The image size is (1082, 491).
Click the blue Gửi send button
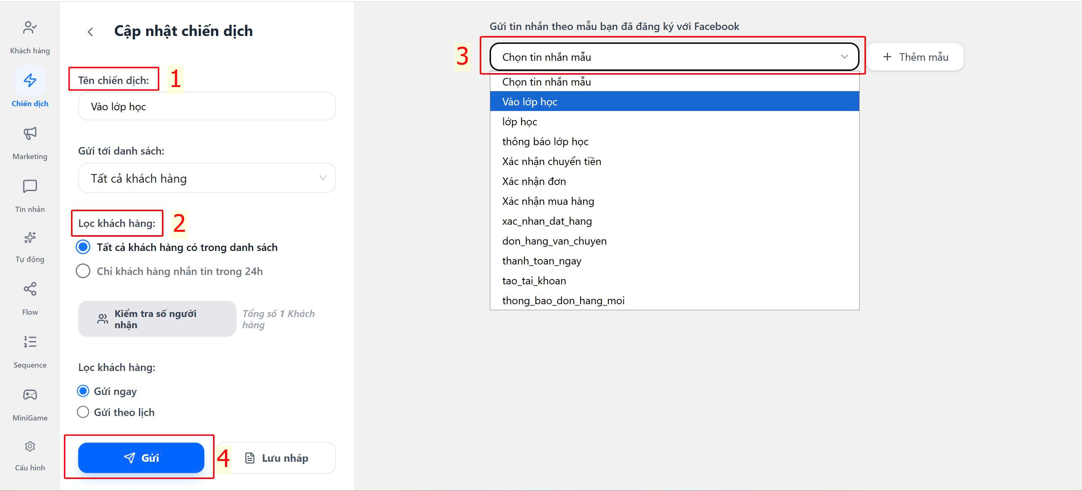click(141, 458)
